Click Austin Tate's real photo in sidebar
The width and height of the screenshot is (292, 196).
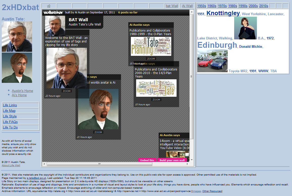tap(17, 37)
